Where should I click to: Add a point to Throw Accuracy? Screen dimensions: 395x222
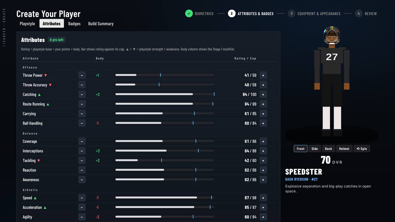coord(263,85)
